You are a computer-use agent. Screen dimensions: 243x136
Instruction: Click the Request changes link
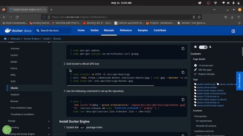207,74
